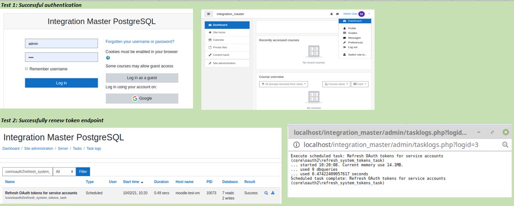The height and width of the screenshot is (206, 514).
Task: Open Grades from the user menu
Action: [353, 33]
